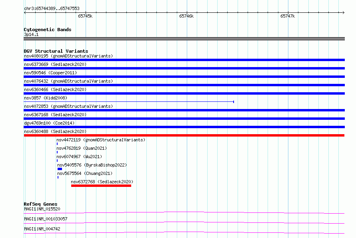356x238 pixels.
Task: Click the MAGI1|NM_015520 gene label
Action: pos(42,209)
